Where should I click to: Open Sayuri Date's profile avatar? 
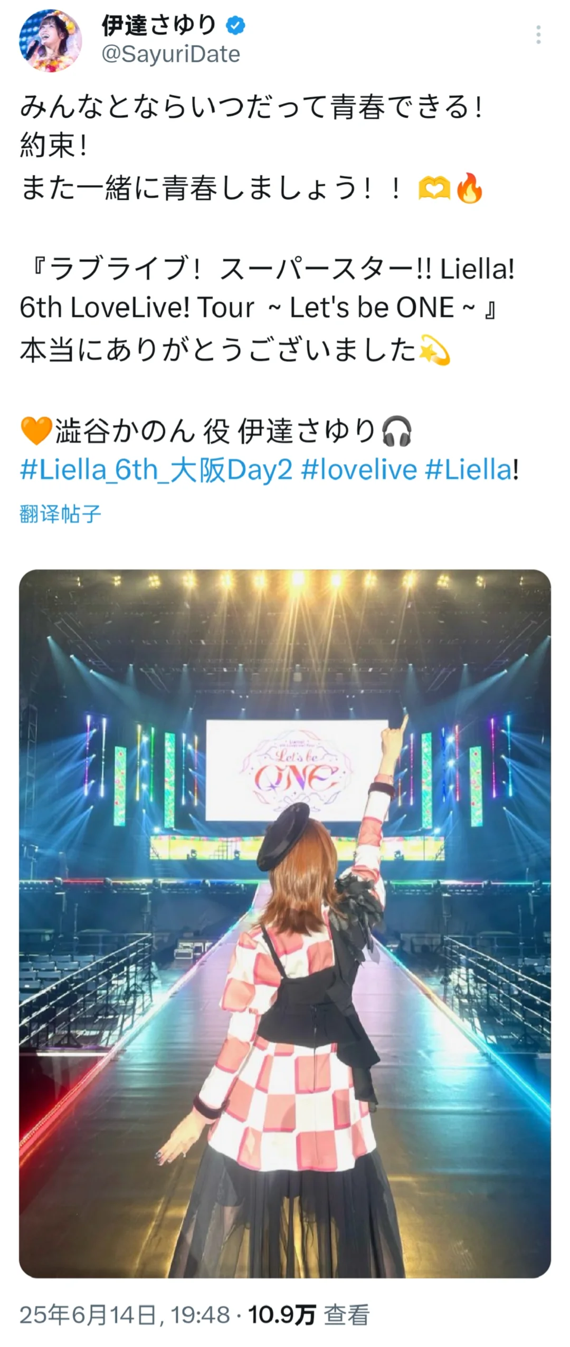tap(51, 40)
